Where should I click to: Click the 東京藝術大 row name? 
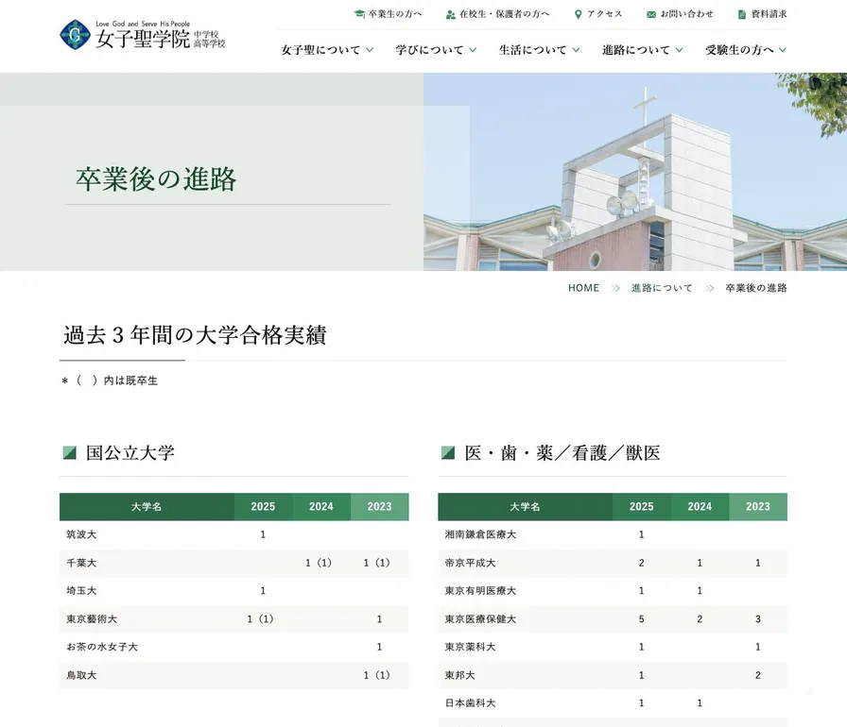coord(92,618)
